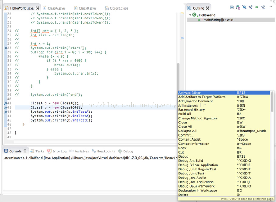Screen dimensions: 276x202
Task: Open the Outline View Menu triangle
Action: (271, 6)
